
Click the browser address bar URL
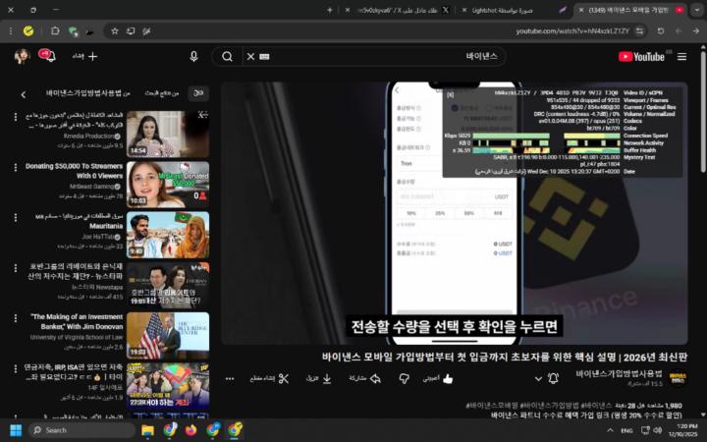point(572,31)
